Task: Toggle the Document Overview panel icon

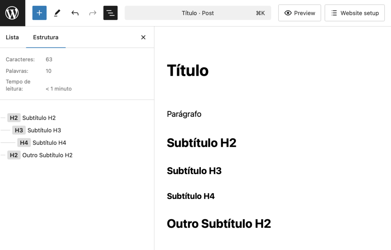Action: pos(110,13)
